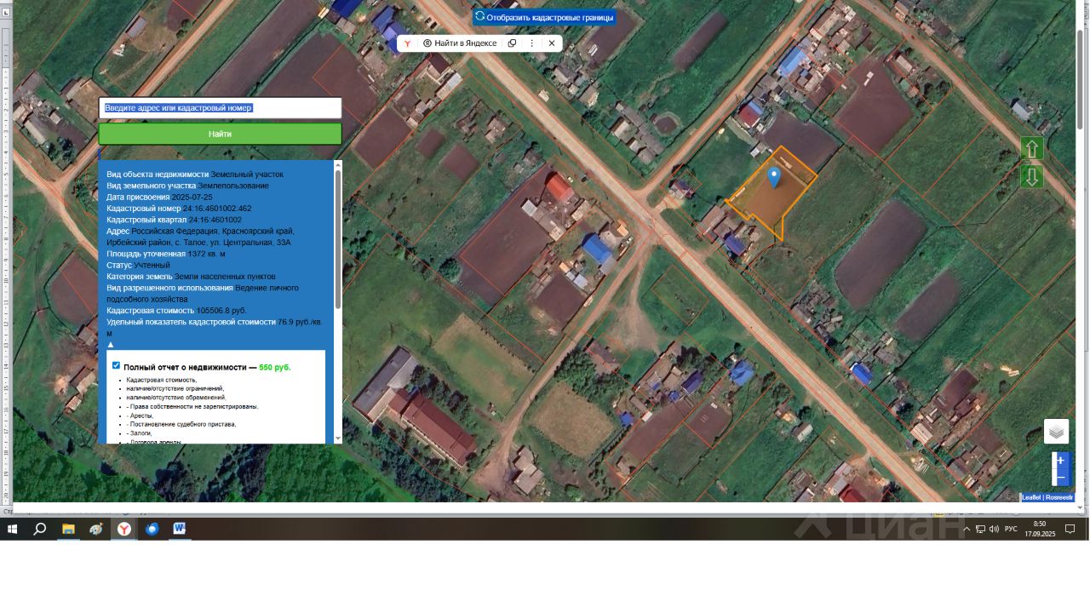Click 'Отобразить кадастровые границы' button
Image resolution: width=1090 pixels, height=613 pixels.
point(544,17)
